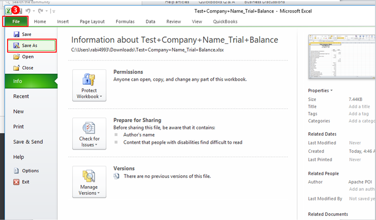The image size is (376, 220).
Task: Open the File tab
Action: click(16, 21)
